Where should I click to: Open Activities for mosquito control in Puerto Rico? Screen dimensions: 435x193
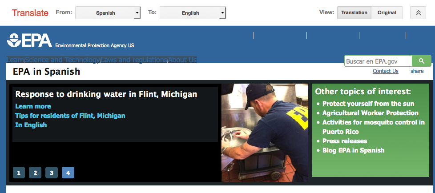(374, 127)
